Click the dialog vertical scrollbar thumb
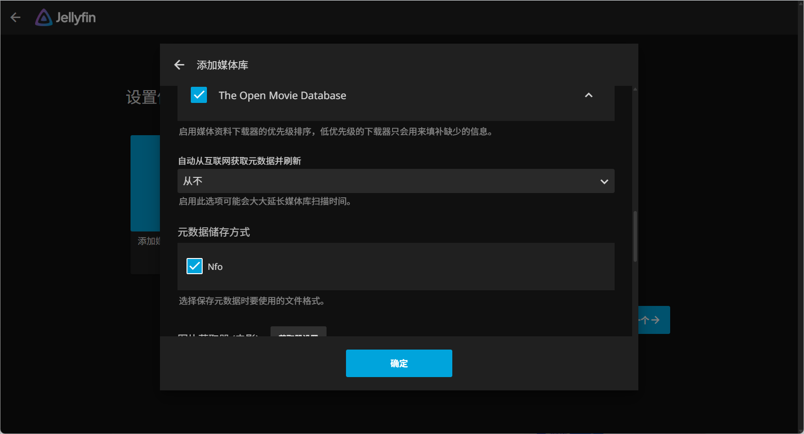 635,236
